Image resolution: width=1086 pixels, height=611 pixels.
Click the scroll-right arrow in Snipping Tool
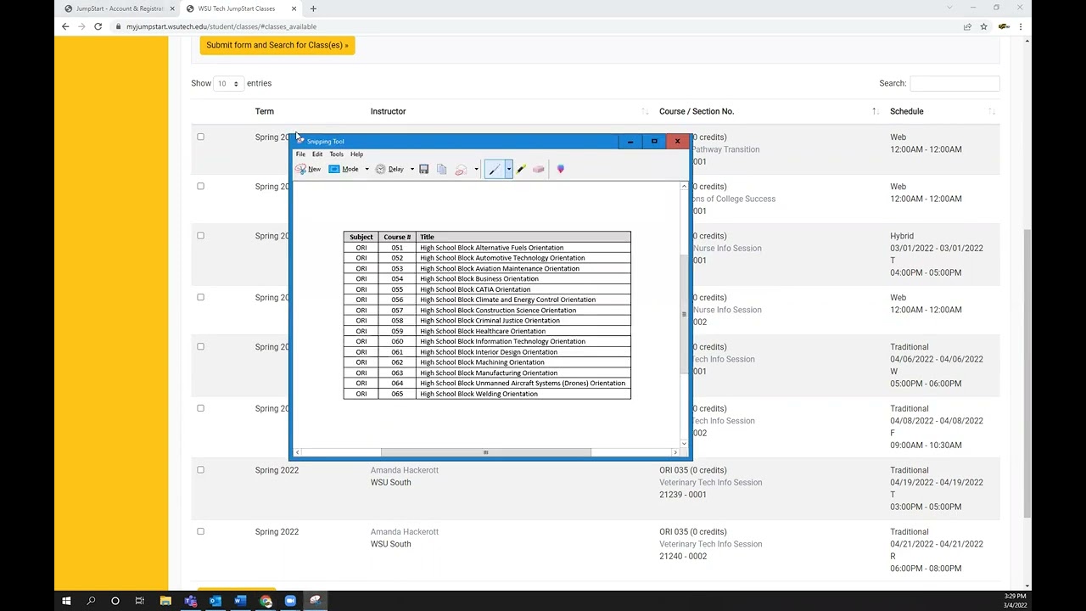click(x=675, y=452)
